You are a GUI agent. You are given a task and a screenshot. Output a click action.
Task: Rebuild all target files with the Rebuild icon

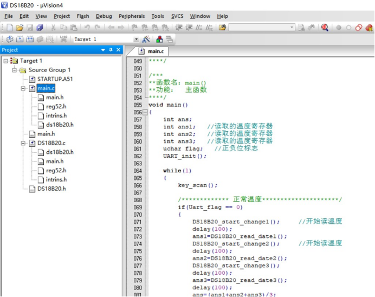click(30, 39)
